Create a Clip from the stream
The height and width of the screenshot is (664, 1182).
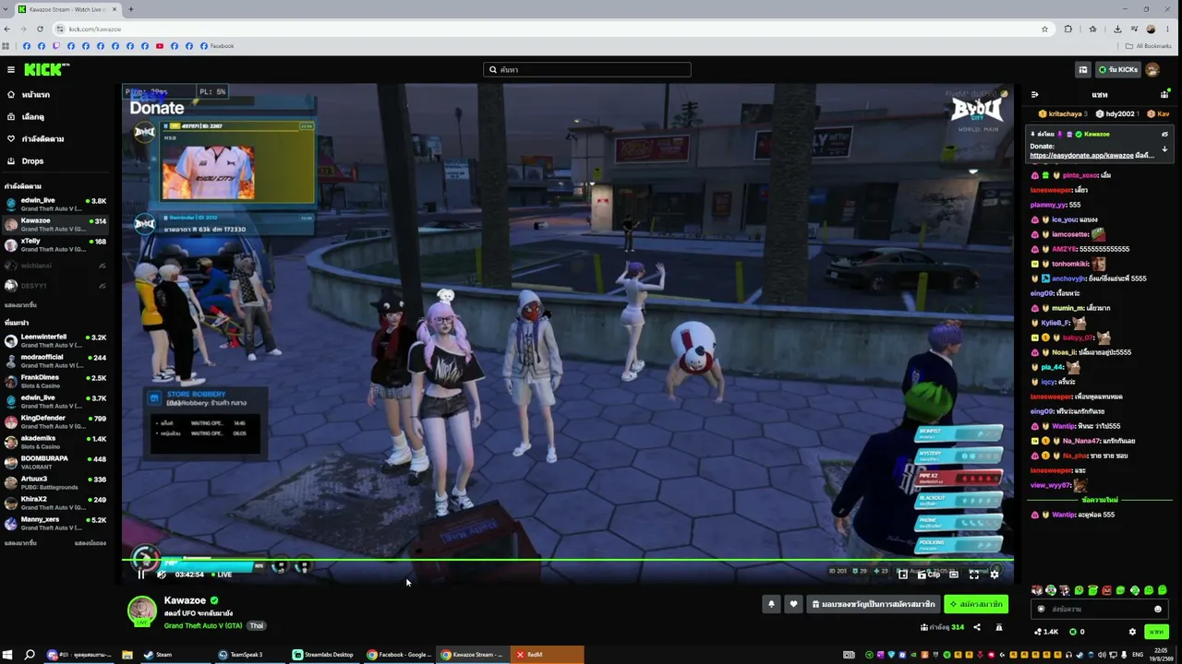point(930,575)
